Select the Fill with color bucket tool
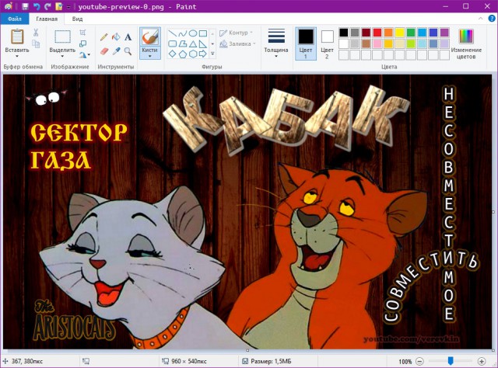The height and width of the screenshot is (368, 498). pyautogui.click(x=116, y=37)
